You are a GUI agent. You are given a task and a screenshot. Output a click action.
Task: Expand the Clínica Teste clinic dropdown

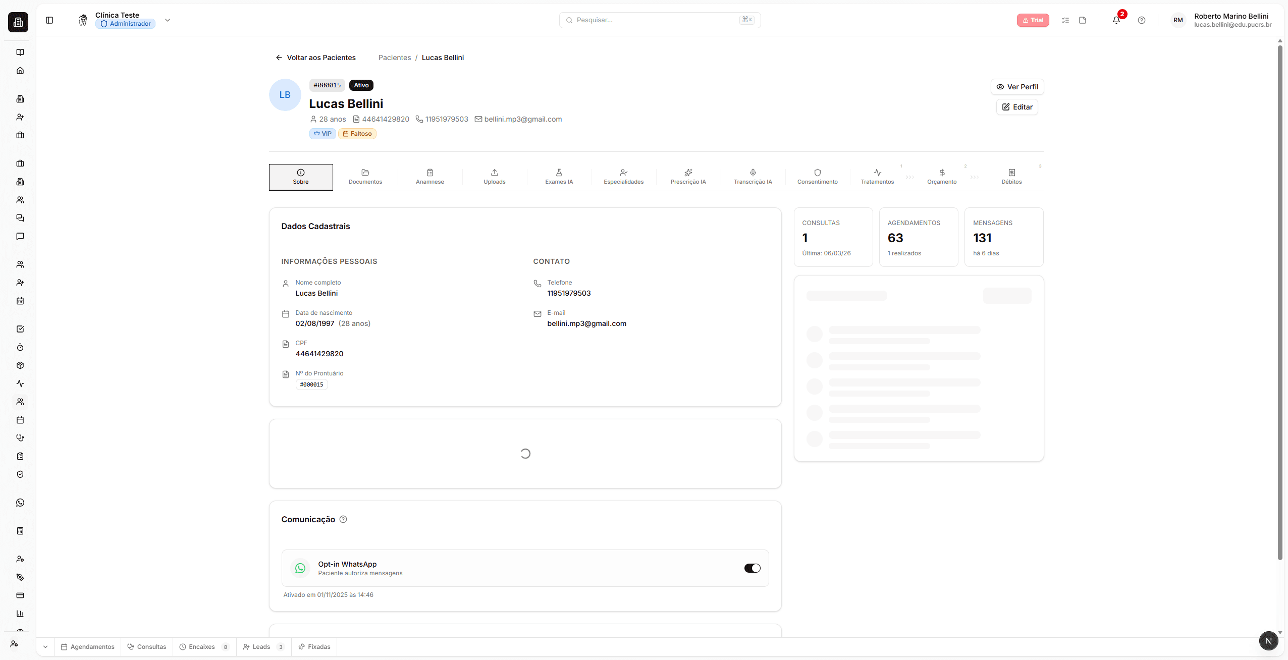168,20
